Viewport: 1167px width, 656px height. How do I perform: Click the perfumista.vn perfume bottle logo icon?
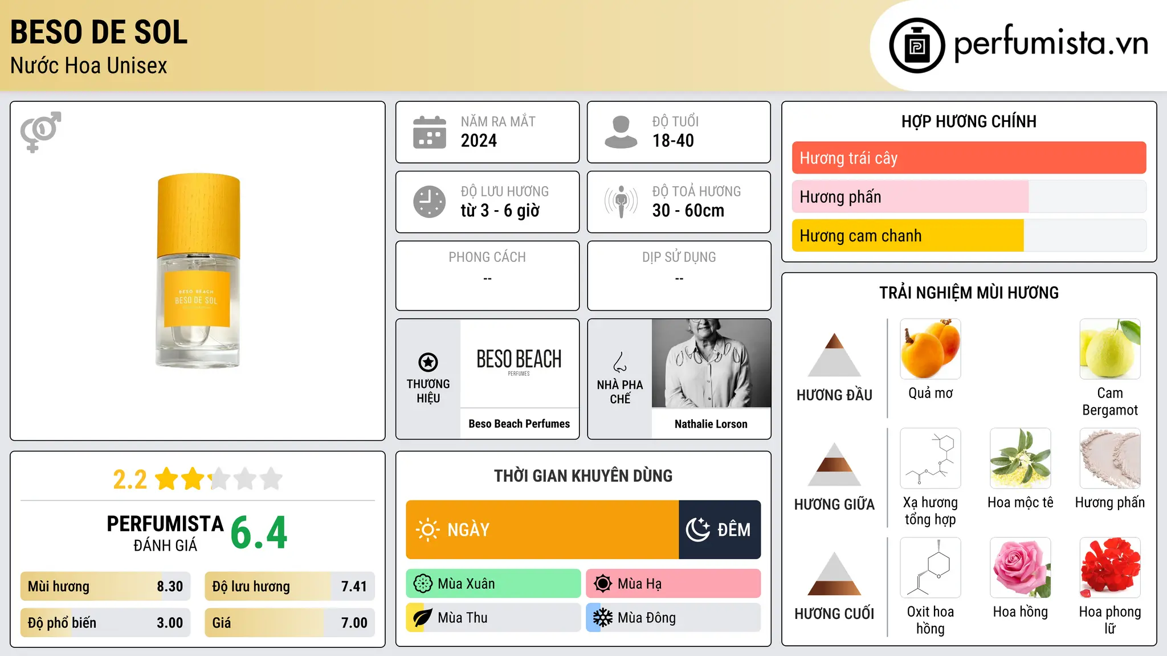point(917,46)
